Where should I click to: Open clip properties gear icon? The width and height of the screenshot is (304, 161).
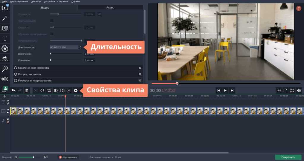(75, 91)
